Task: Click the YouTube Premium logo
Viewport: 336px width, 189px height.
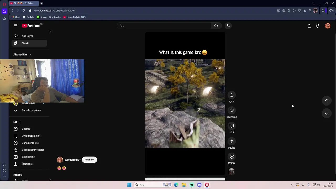Action: 31,26
